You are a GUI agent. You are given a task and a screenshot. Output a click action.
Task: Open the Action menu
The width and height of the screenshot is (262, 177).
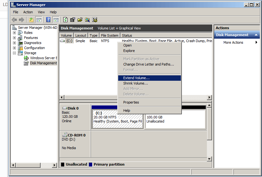click(x=28, y=12)
